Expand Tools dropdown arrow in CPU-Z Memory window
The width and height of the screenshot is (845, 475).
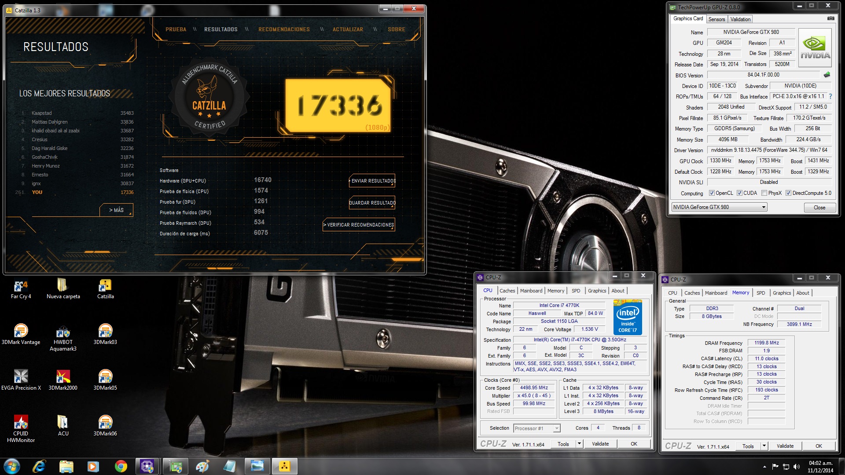coord(764,446)
